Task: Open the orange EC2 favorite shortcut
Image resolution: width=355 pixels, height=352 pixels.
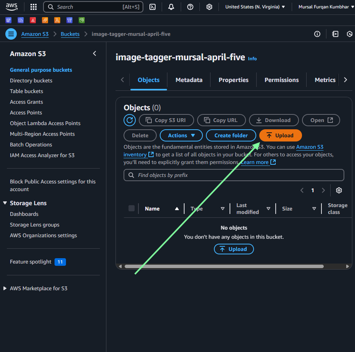Action: [x=45, y=20]
